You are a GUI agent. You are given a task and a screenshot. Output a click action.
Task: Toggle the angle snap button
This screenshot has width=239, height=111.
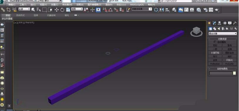111,10
